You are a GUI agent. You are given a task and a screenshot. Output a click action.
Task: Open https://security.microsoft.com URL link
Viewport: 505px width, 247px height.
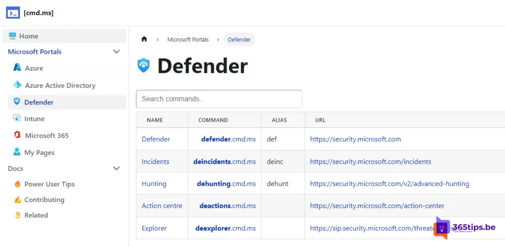click(x=356, y=139)
